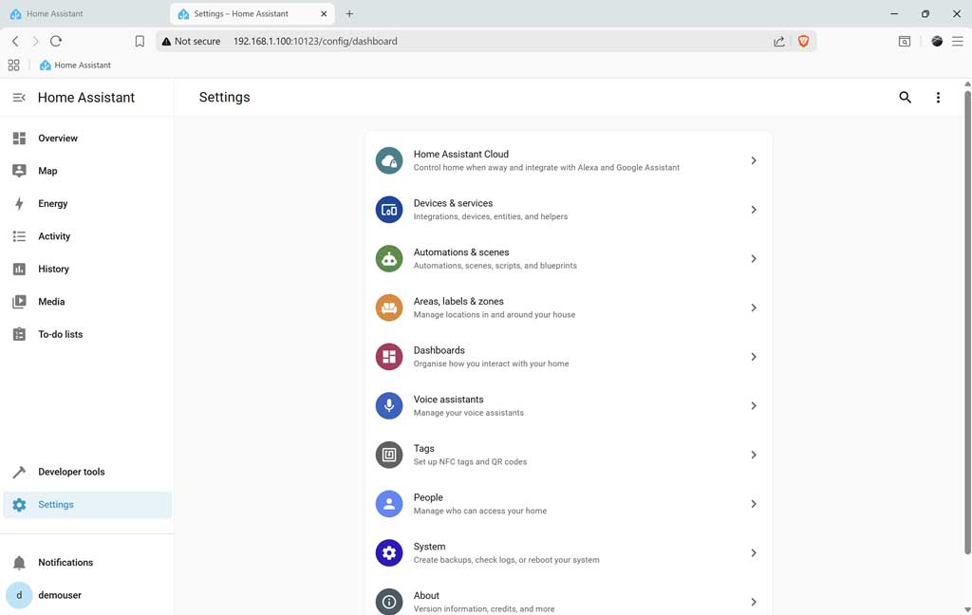Open the History chart icon

19,270
